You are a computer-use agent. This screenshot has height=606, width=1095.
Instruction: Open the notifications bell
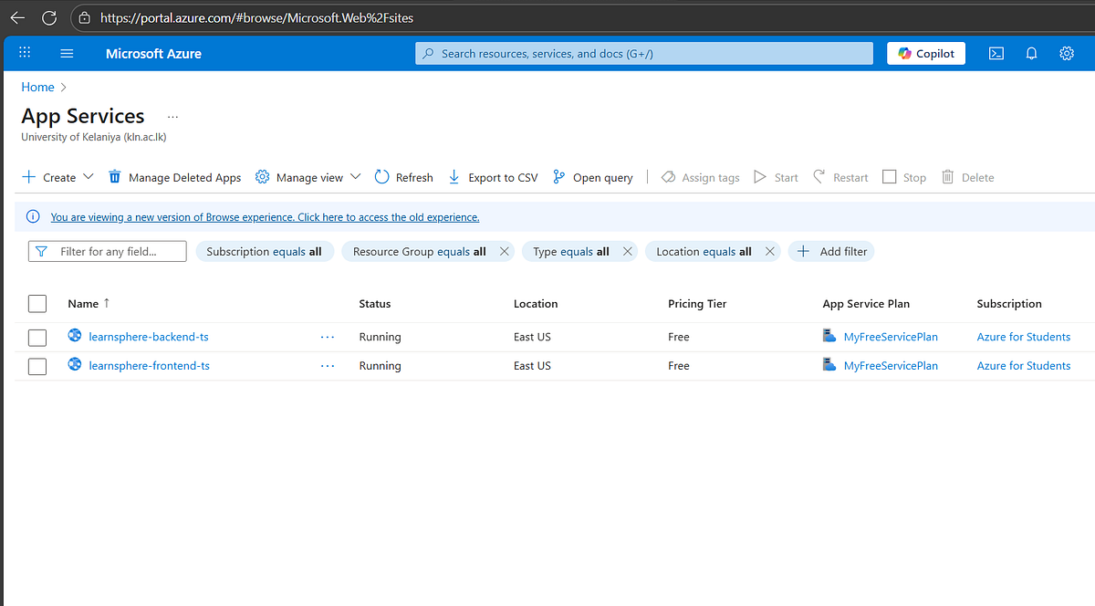[x=1031, y=53]
